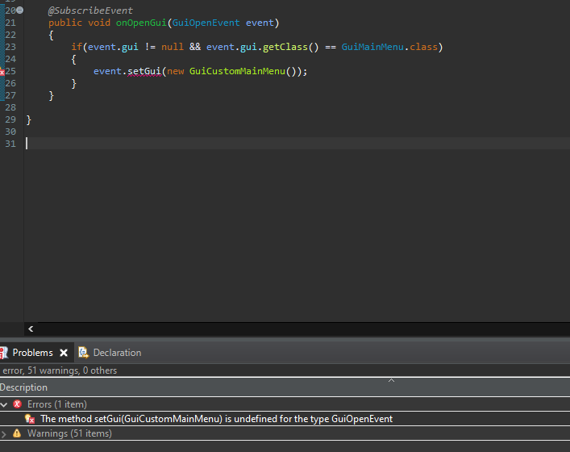Click the yellow warning icon beside Warnings
Screen dimensions: 570x452
tap(18, 433)
